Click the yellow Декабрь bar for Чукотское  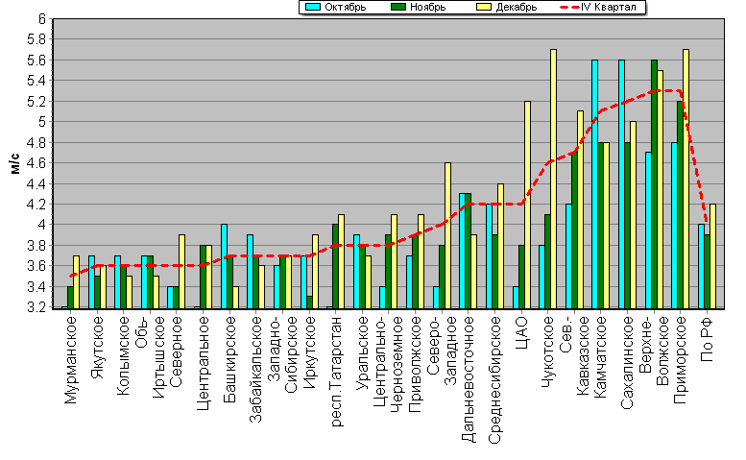click(x=553, y=179)
